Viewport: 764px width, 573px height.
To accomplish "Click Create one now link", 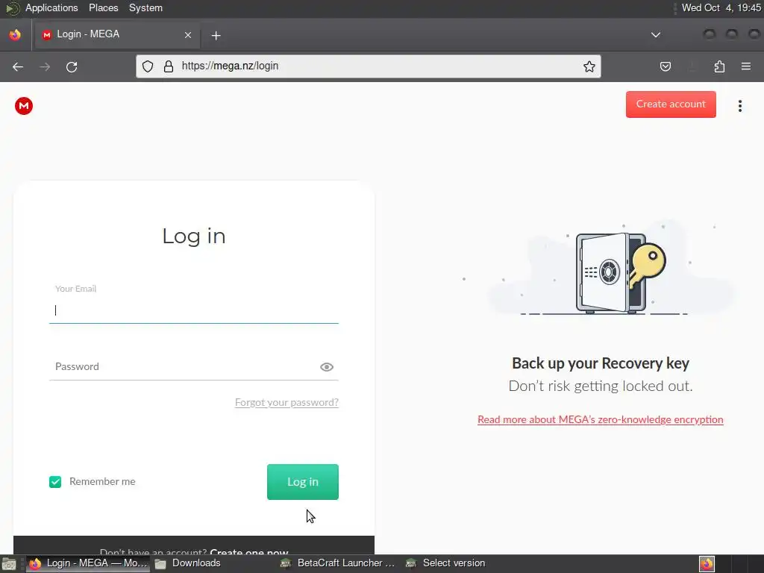I will (249, 551).
